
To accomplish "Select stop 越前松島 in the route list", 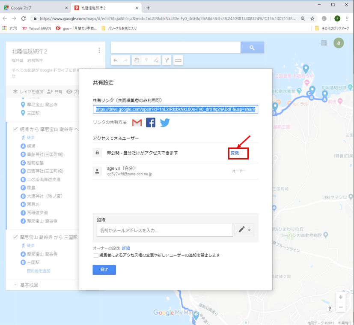I will [x=35, y=162].
